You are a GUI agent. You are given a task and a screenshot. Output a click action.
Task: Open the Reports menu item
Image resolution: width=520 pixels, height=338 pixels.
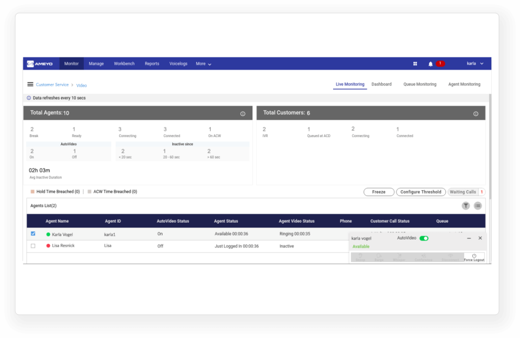[152, 63]
